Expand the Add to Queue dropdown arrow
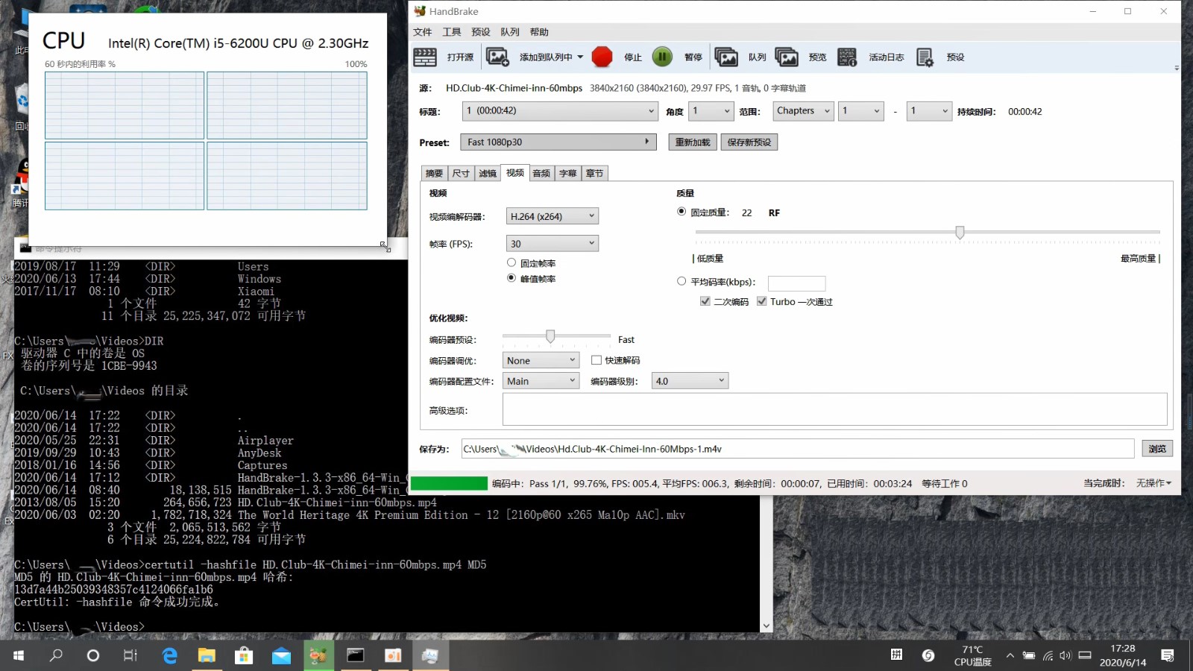The width and height of the screenshot is (1193, 671). click(580, 57)
